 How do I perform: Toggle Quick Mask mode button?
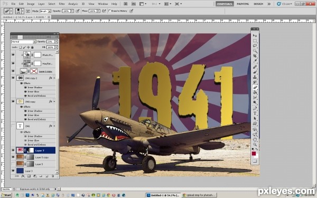[255, 161]
